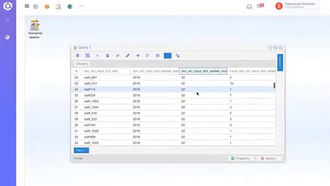Viewport: 330px width, 186px height.
Task: Select the pencil edit toolbar icon
Action: coord(127,56)
